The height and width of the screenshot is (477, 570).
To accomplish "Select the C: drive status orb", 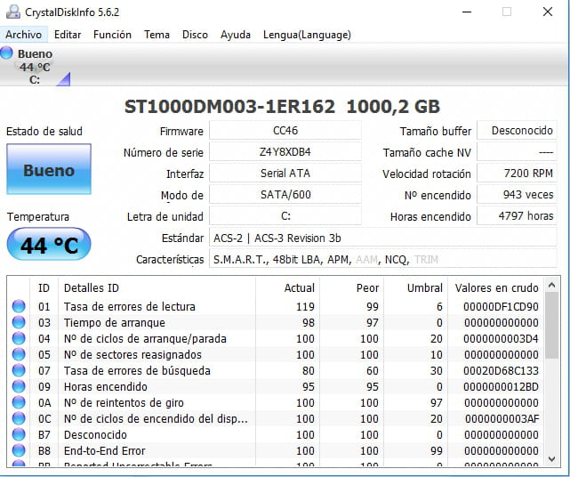I will click(6, 53).
